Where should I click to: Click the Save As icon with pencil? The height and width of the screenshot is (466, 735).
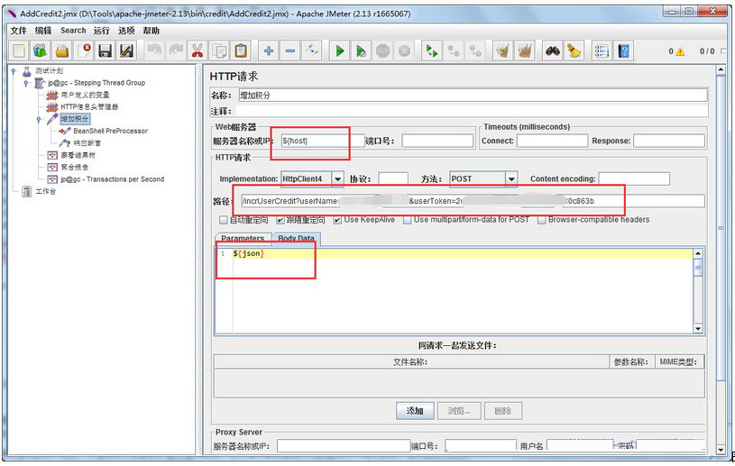(126, 50)
